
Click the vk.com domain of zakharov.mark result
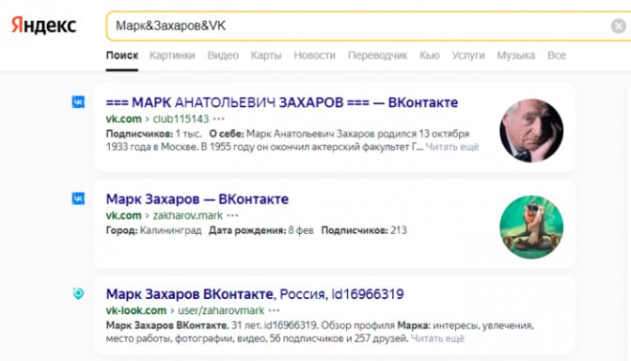click(x=123, y=215)
